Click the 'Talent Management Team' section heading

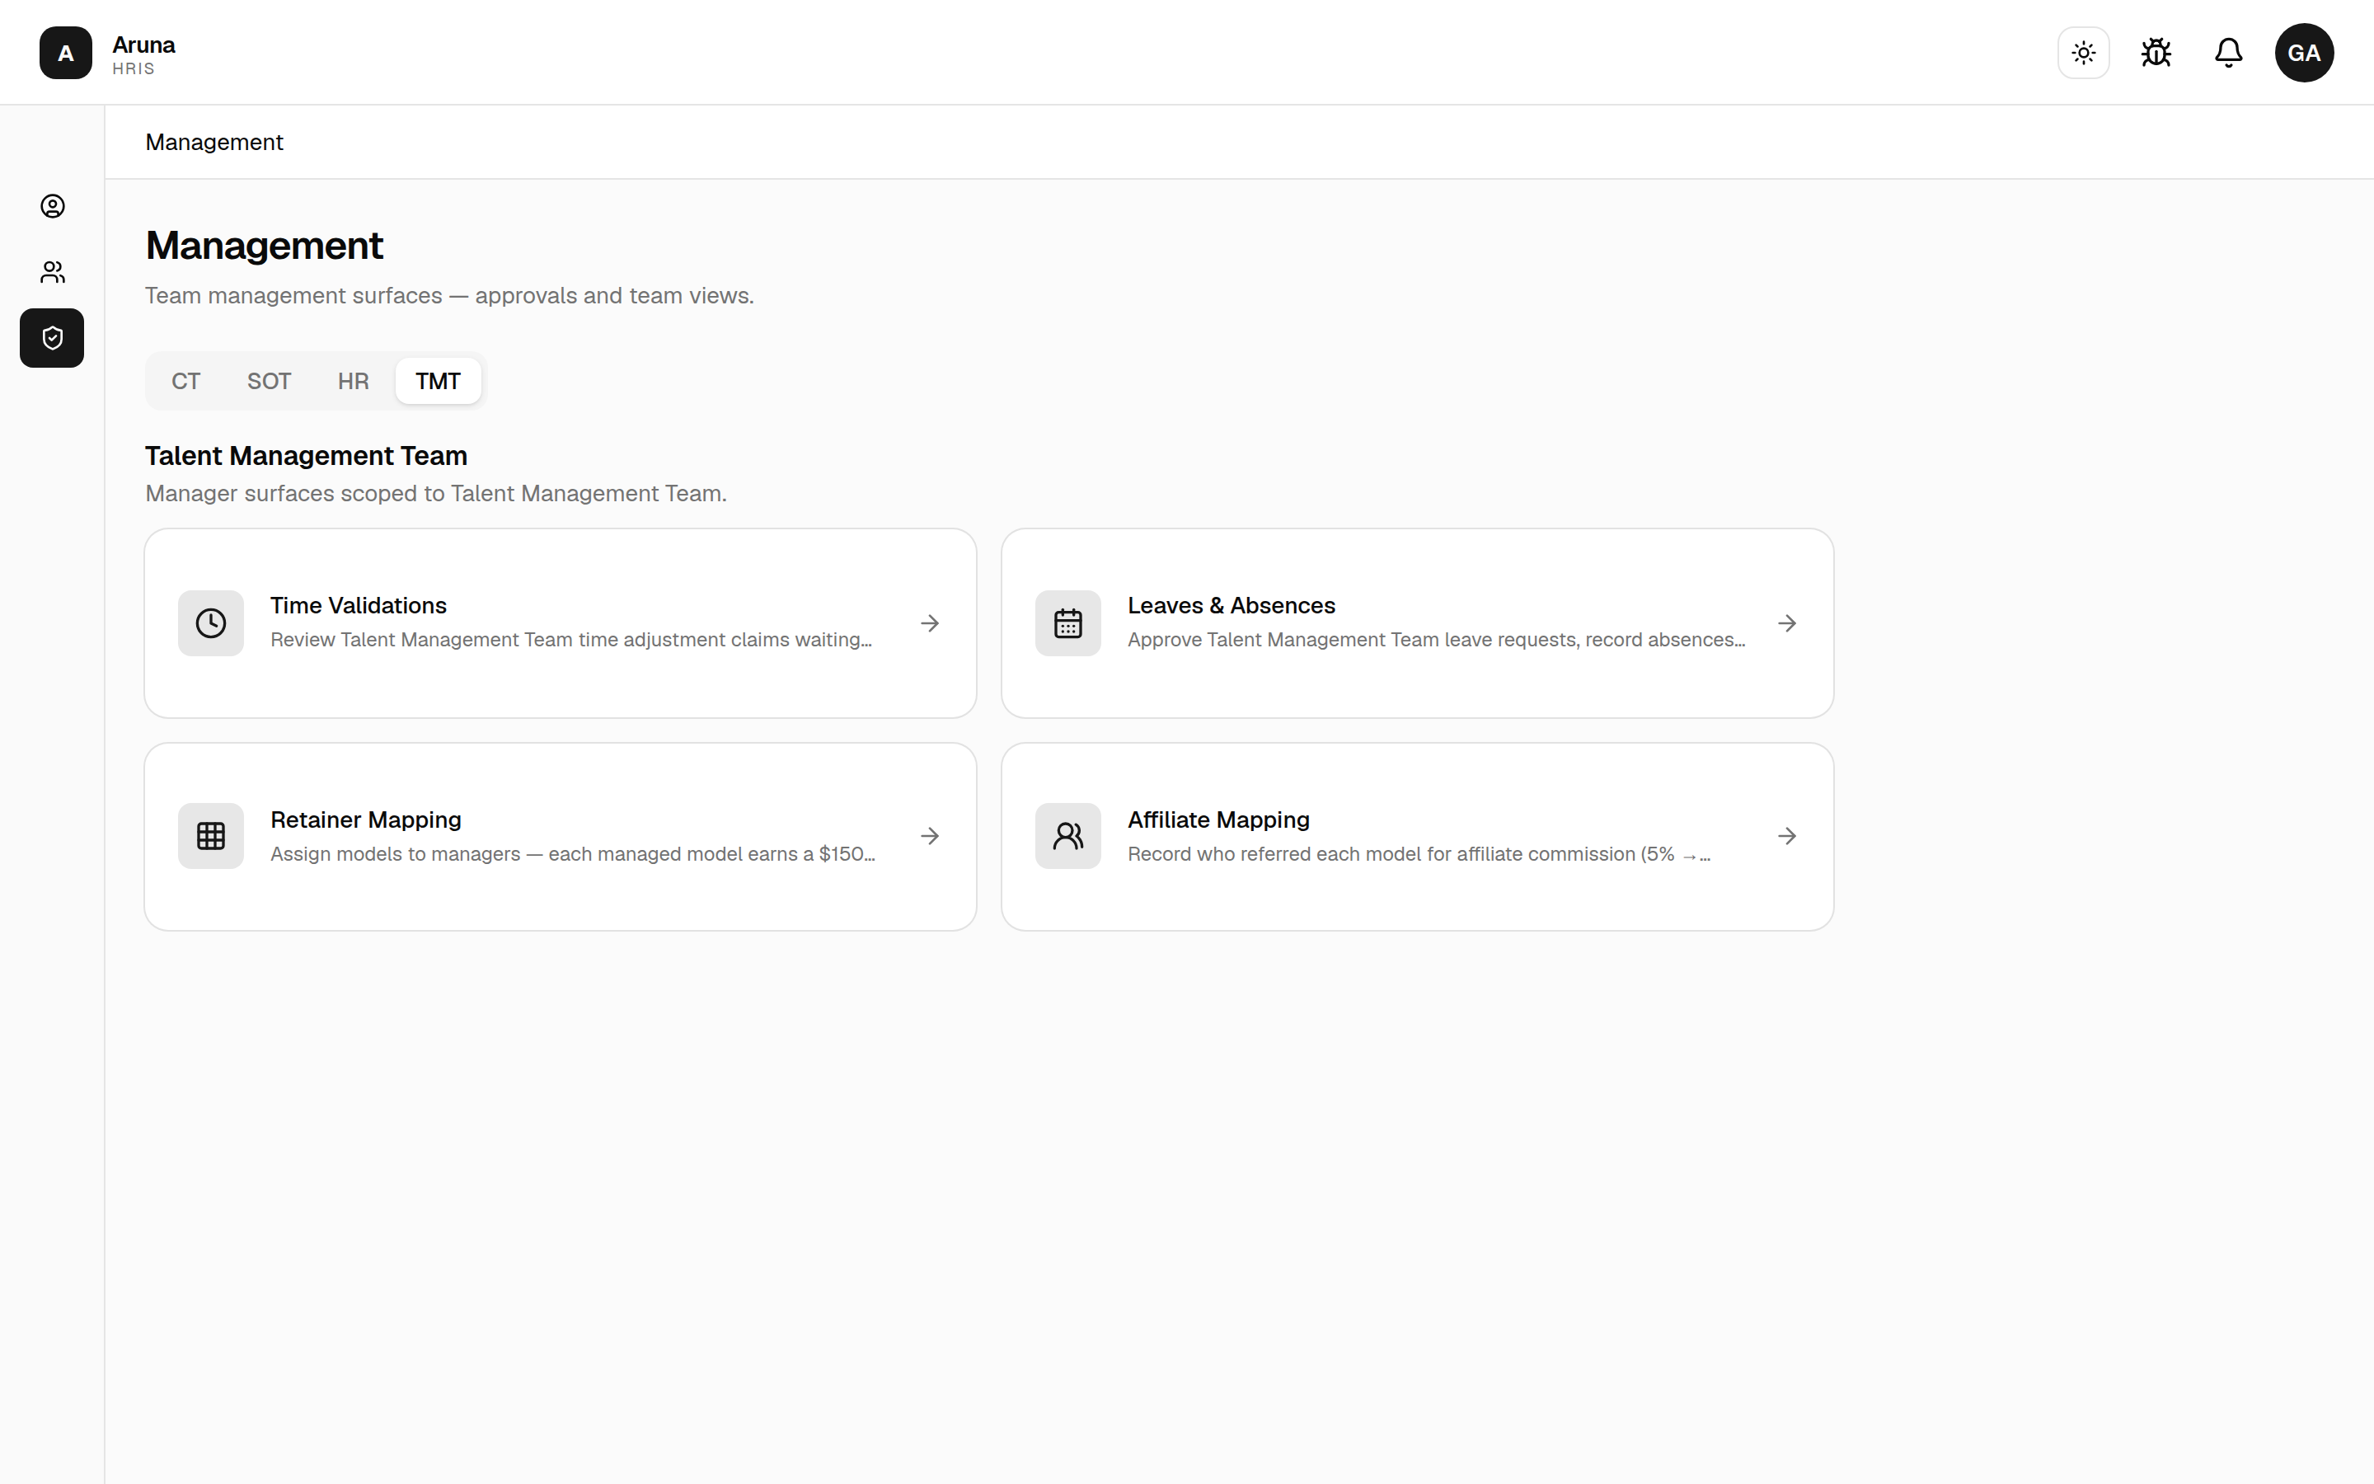tap(306, 455)
